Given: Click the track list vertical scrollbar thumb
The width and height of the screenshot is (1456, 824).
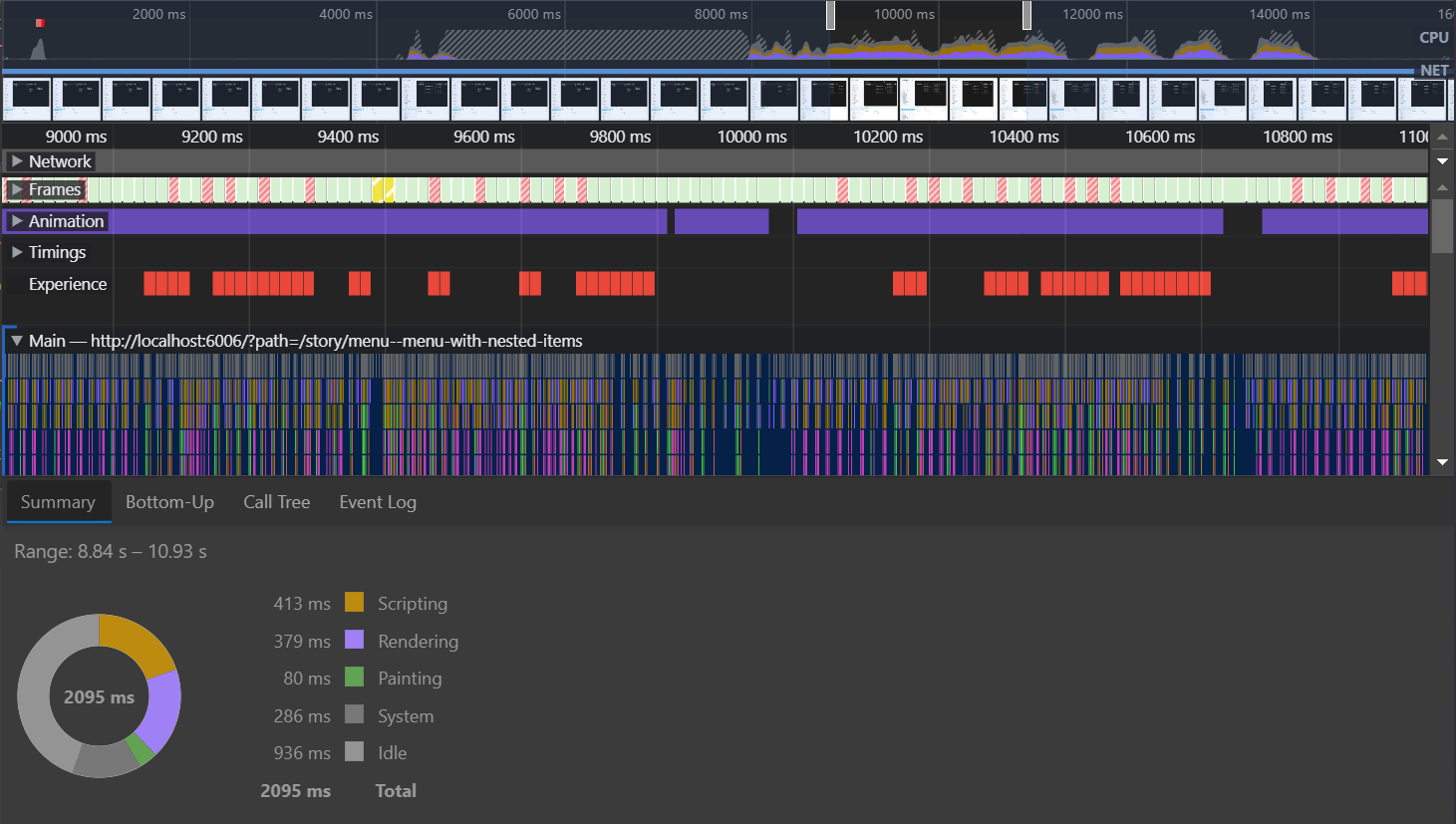Looking at the screenshot, I should click(x=1442, y=226).
